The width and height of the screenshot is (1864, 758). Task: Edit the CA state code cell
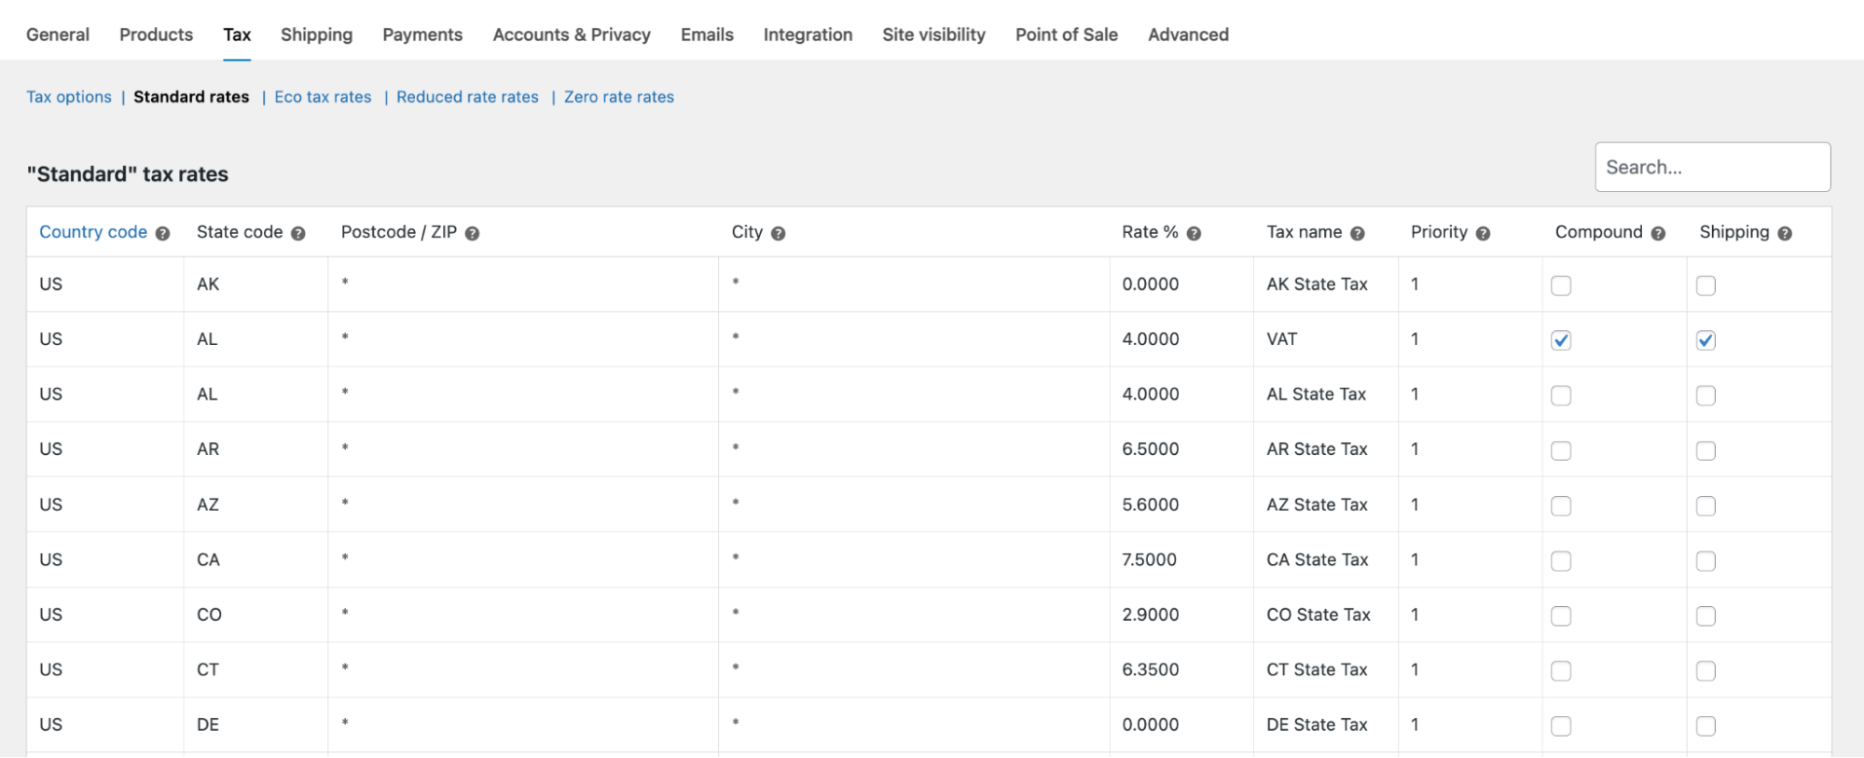pos(255,559)
